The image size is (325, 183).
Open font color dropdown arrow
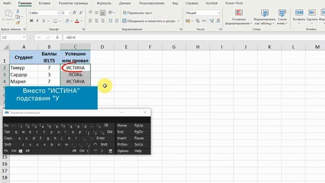pyautogui.click(x=81, y=21)
